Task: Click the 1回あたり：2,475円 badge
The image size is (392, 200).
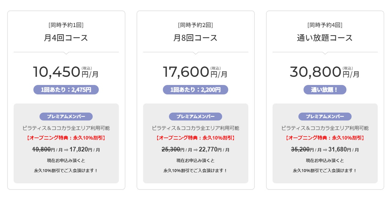Action: click(x=66, y=90)
